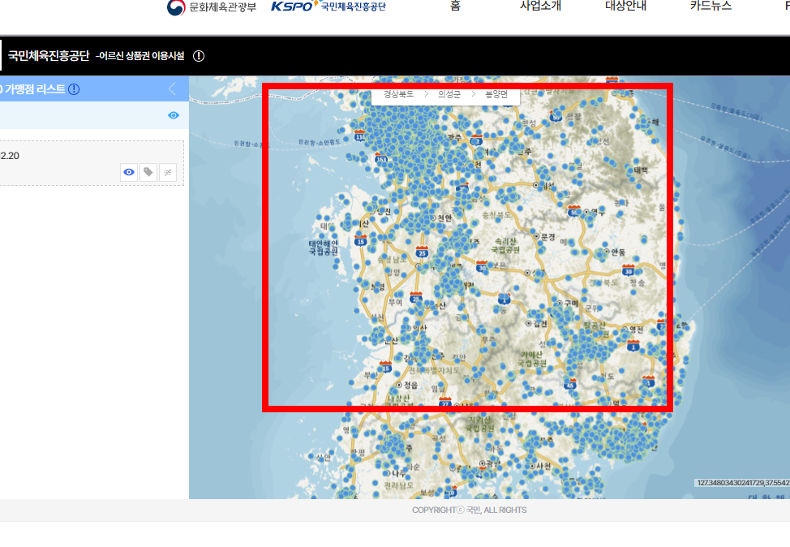Image resolution: width=790 pixels, height=547 pixels.
Task: Open the 대상안내 menu
Action: [625, 6]
